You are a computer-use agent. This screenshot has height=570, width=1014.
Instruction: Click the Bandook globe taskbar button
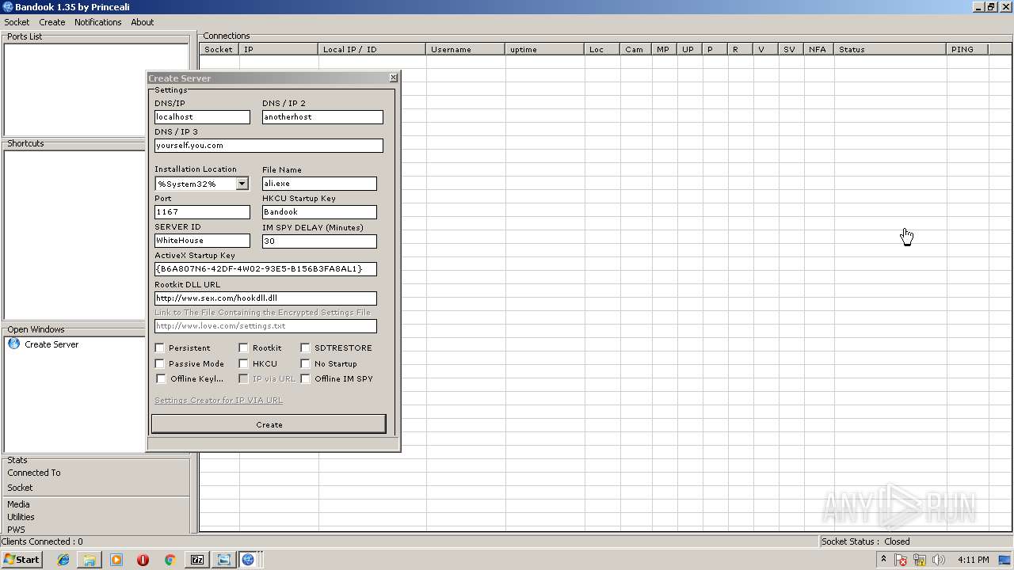pyautogui.click(x=249, y=560)
